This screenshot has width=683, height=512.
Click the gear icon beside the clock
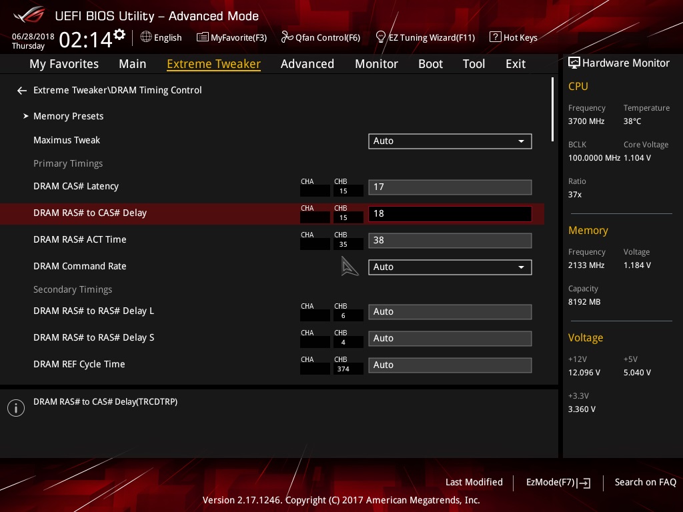click(x=119, y=35)
